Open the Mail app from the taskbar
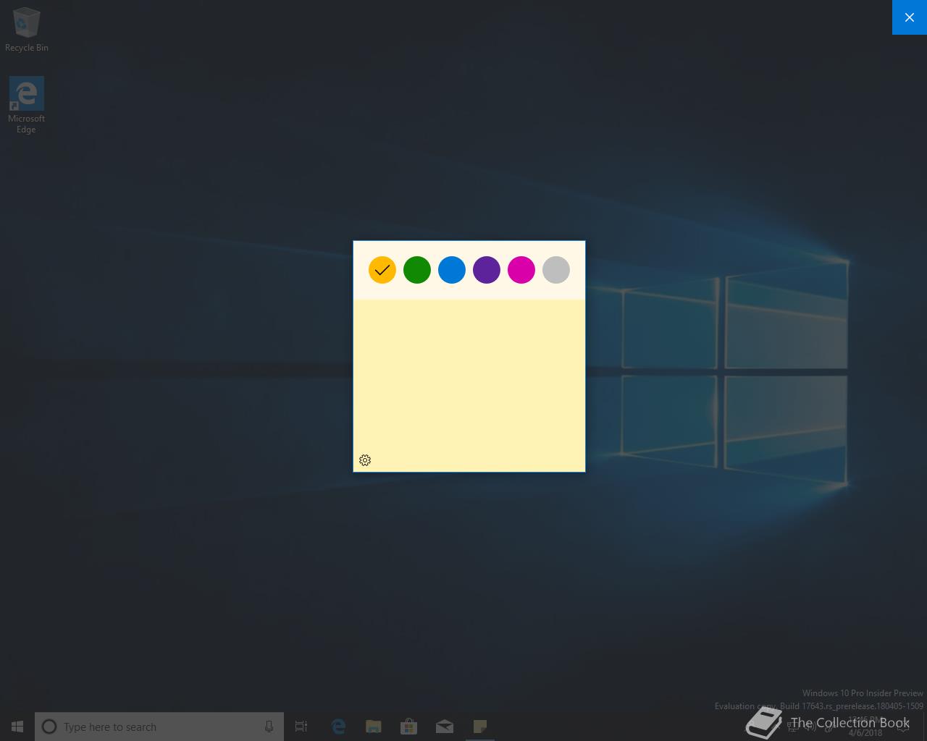927x741 pixels. (x=445, y=727)
